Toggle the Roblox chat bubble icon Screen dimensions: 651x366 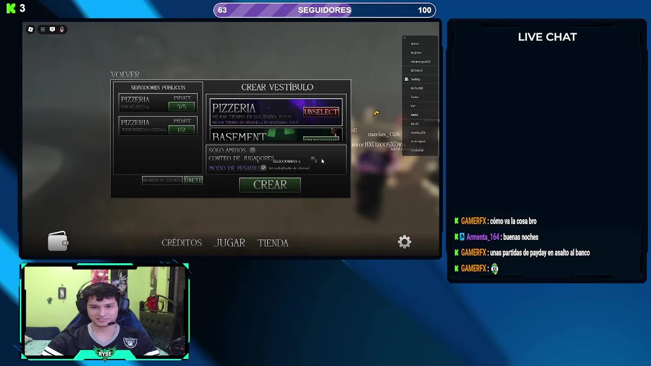(52, 29)
